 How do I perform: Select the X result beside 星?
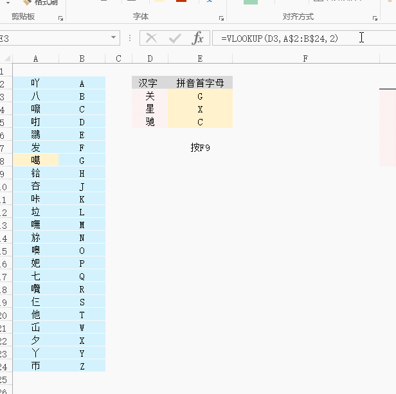[x=200, y=109]
